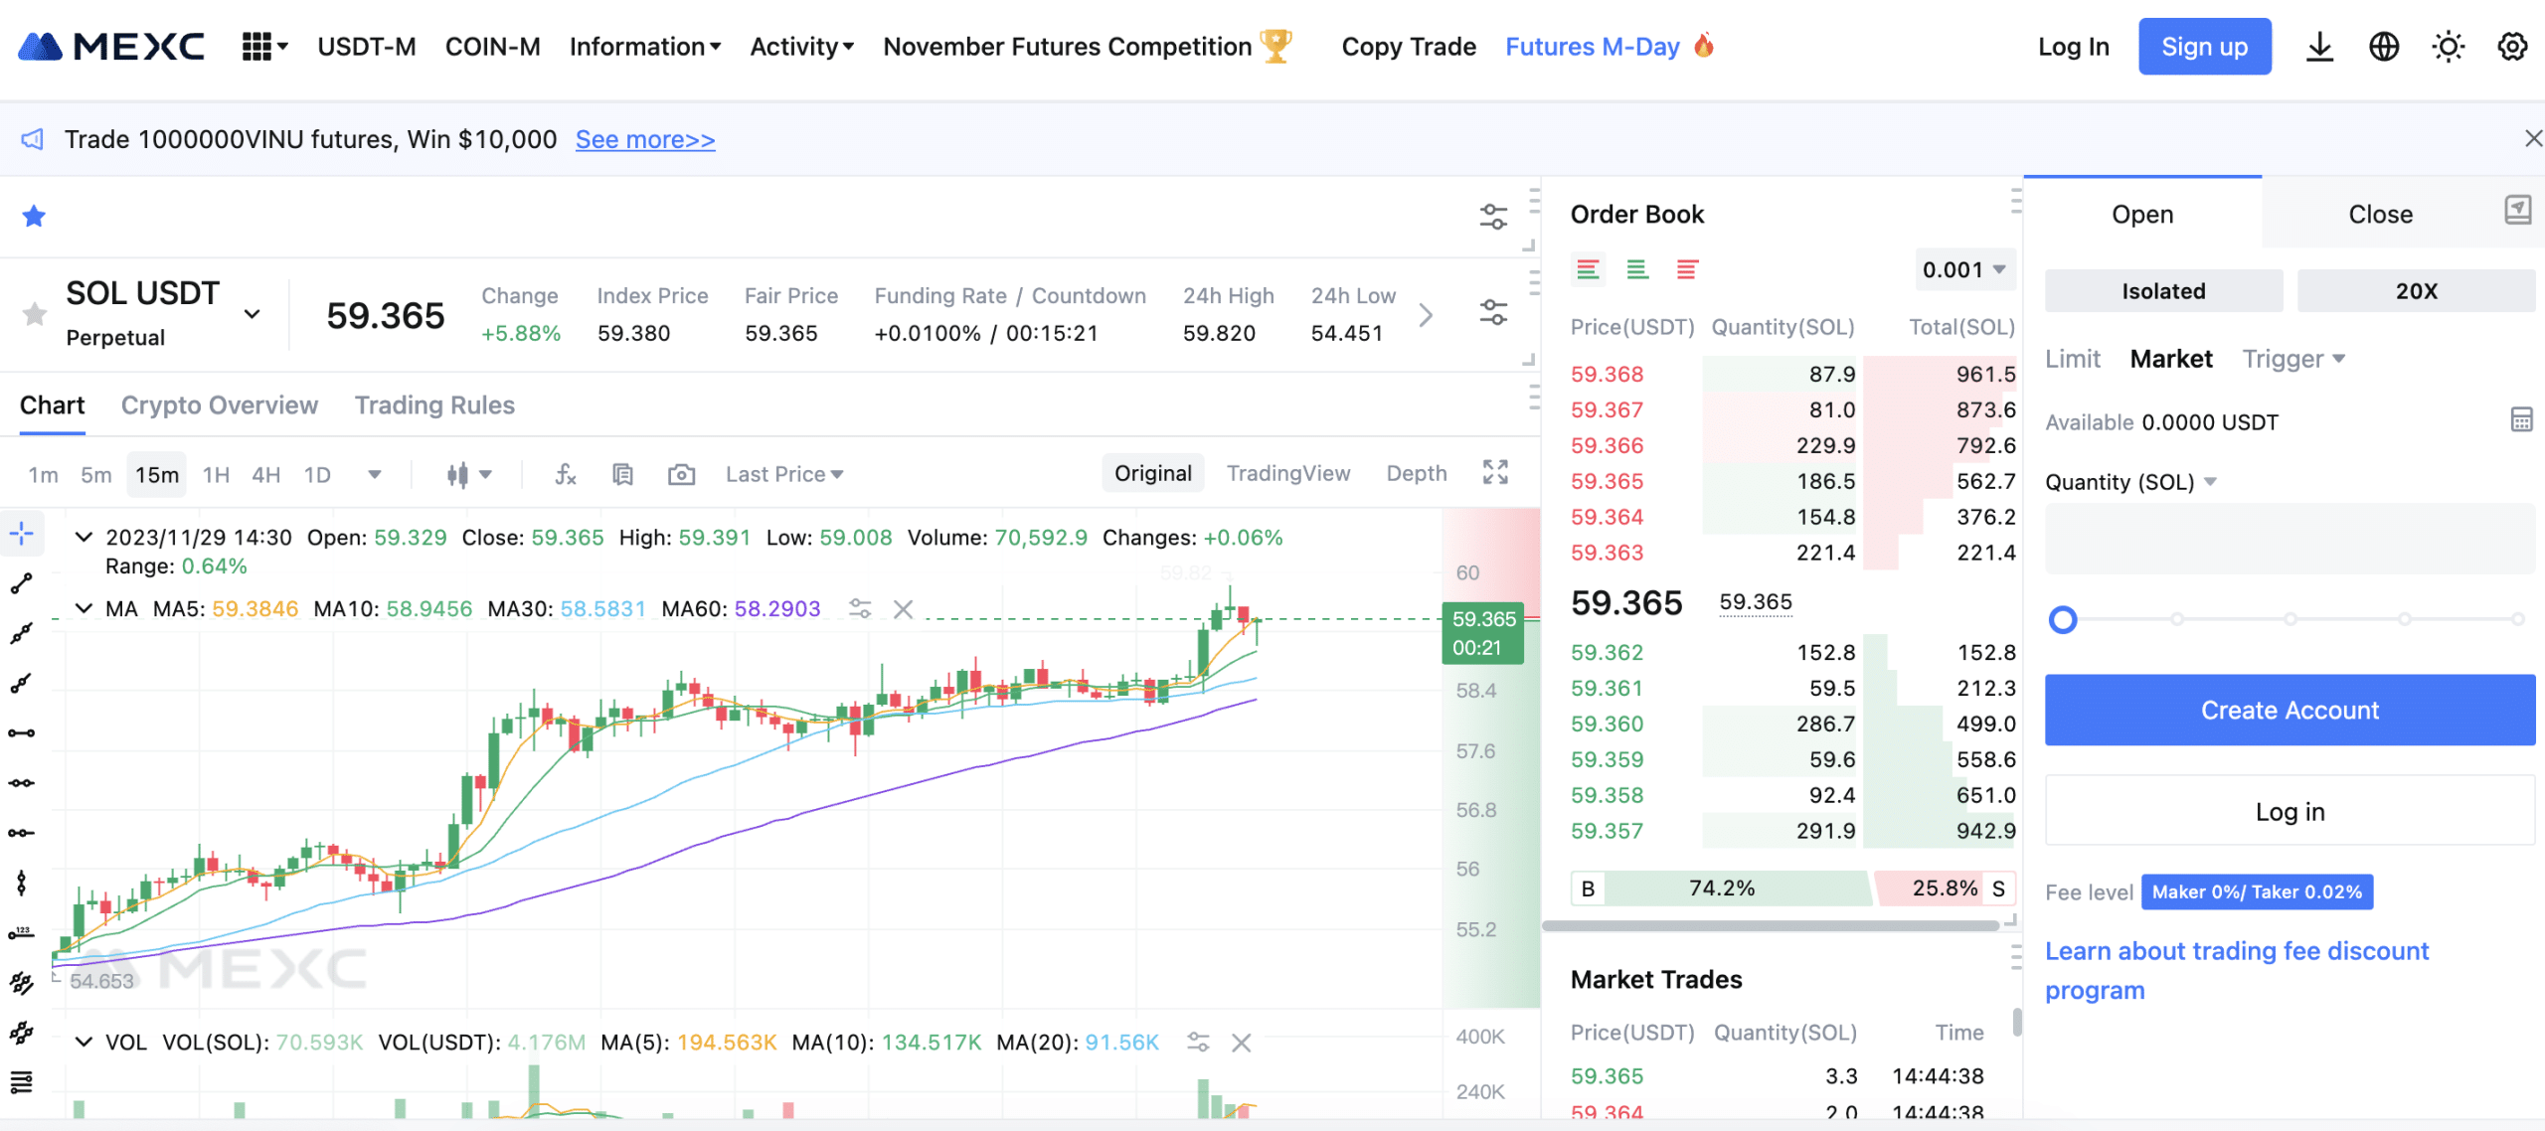Click quantity percentage slider handle

(x=2063, y=620)
